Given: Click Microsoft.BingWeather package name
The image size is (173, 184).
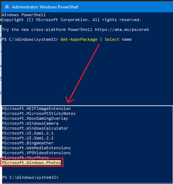Looking at the screenshot, I should pos(28,143).
